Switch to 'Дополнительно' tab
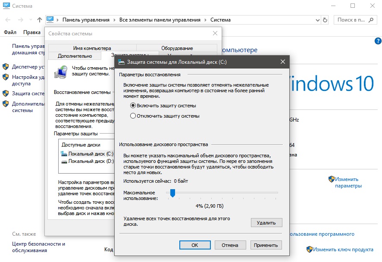This screenshot has width=382, height=262. pos(75,56)
